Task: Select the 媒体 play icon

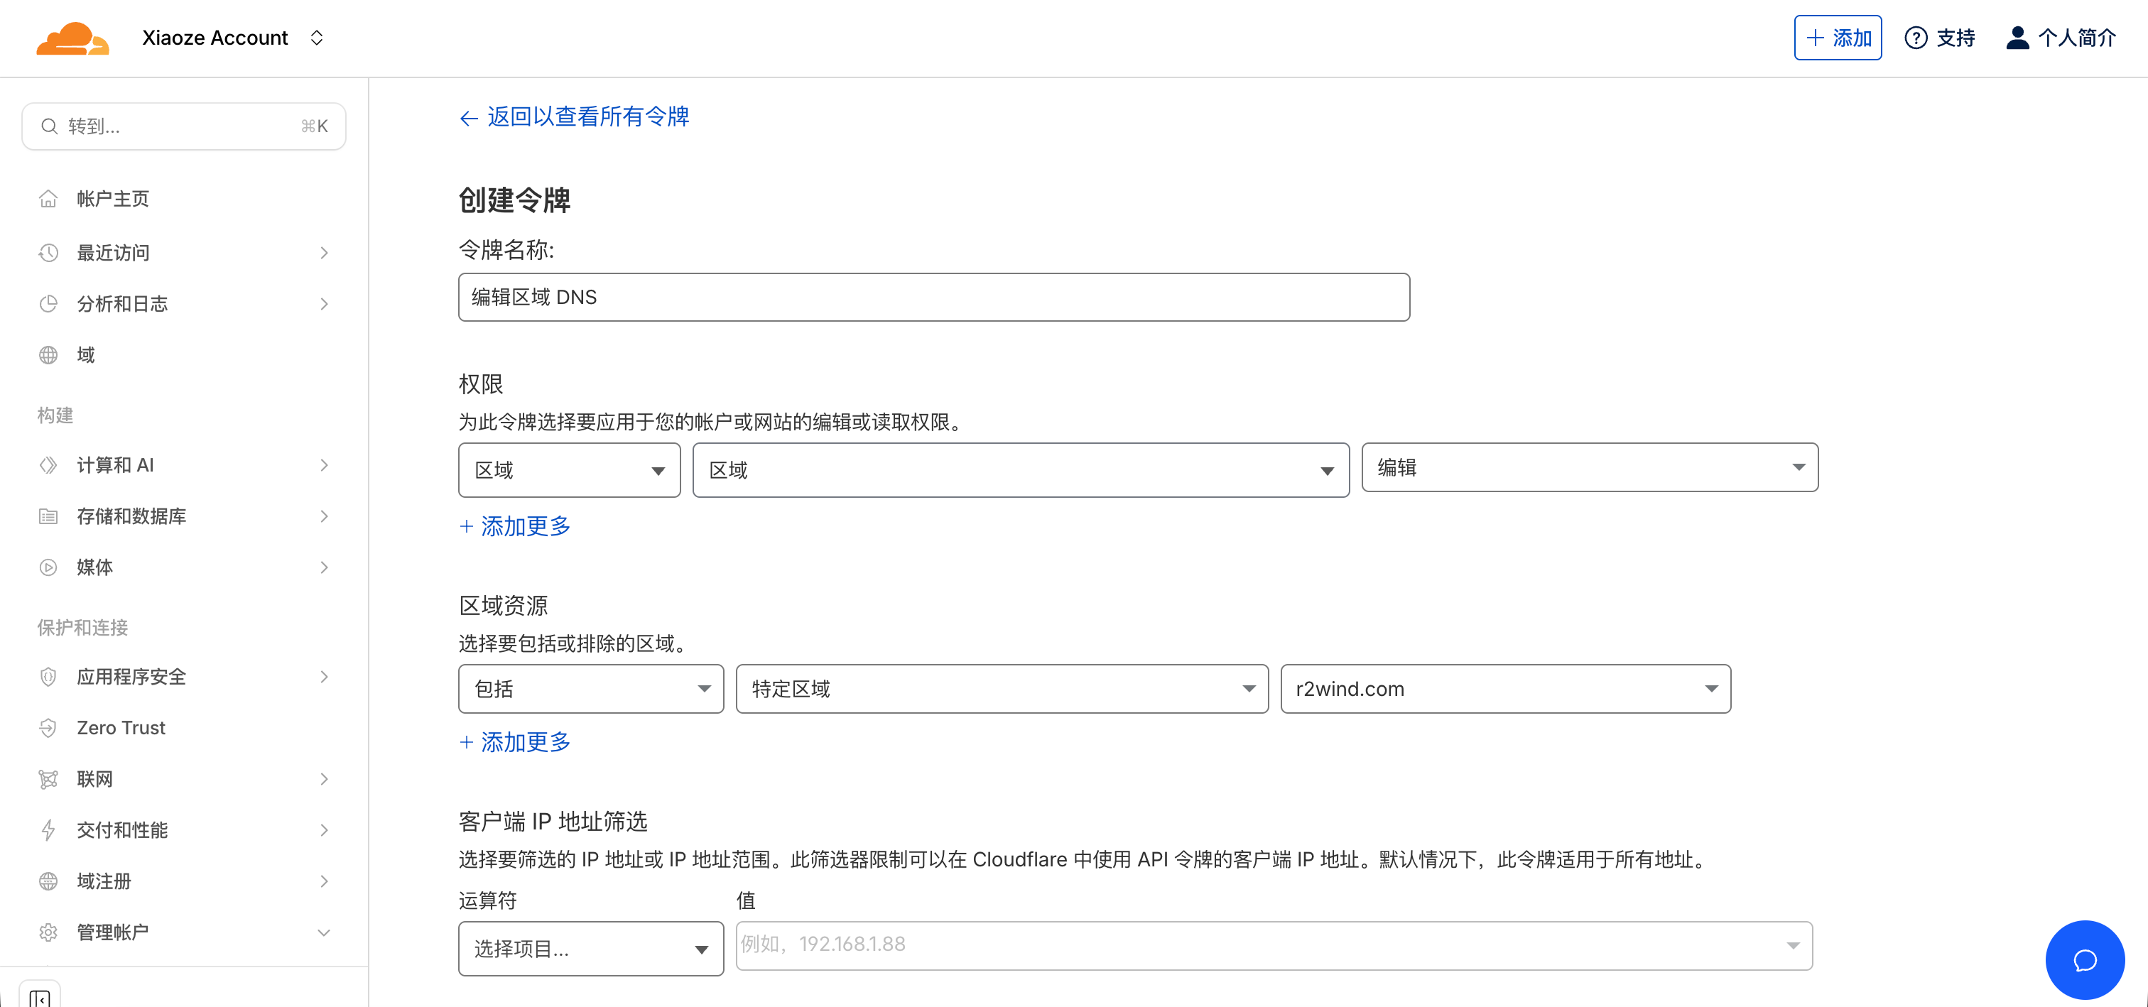Action: click(x=48, y=567)
